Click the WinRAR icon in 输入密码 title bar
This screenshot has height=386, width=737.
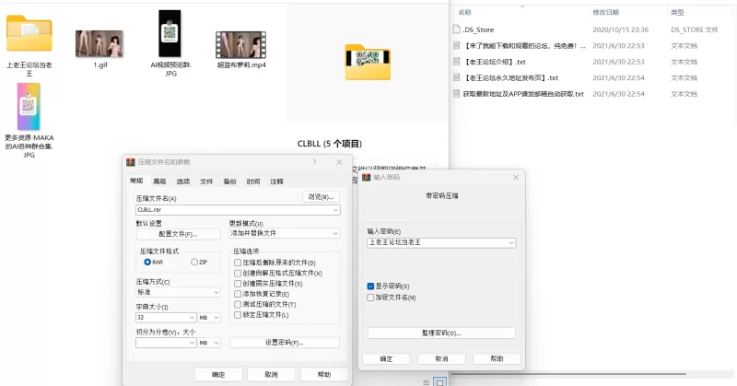point(367,177)
